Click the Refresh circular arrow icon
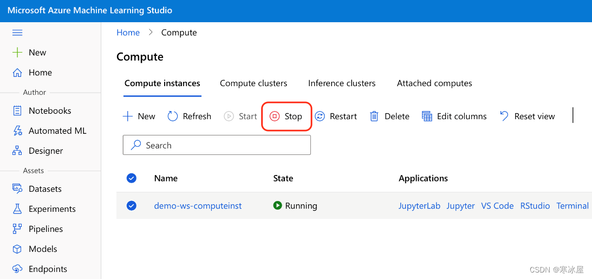592x279 pixels. click(173, 116)
